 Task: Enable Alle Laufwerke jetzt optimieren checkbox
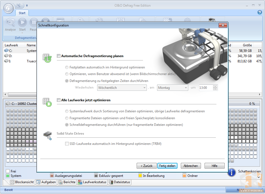point(59,100)
